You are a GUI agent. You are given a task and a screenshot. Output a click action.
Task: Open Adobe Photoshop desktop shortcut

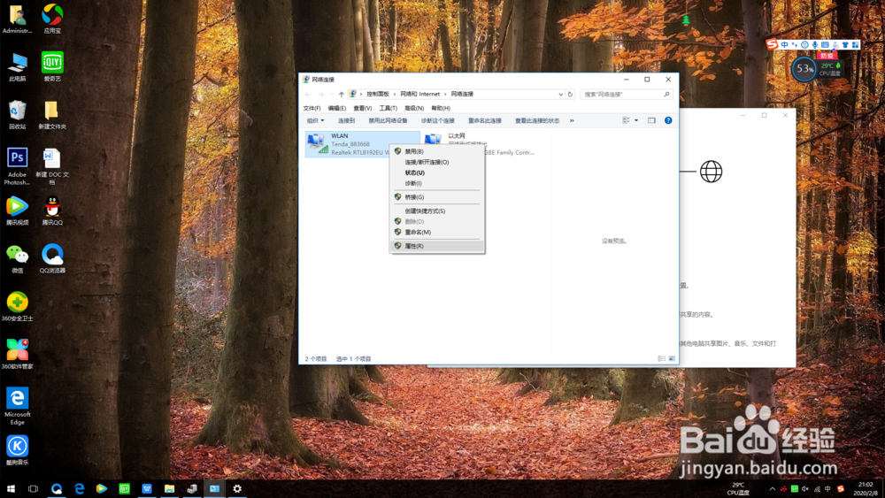pyautogui.click(x=18, y=166)
